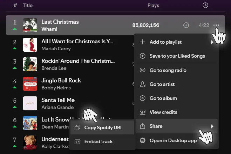Click the Copy Spotify URI icon
This screenshot has height=154, width=231.
click(x=77, y=127)
